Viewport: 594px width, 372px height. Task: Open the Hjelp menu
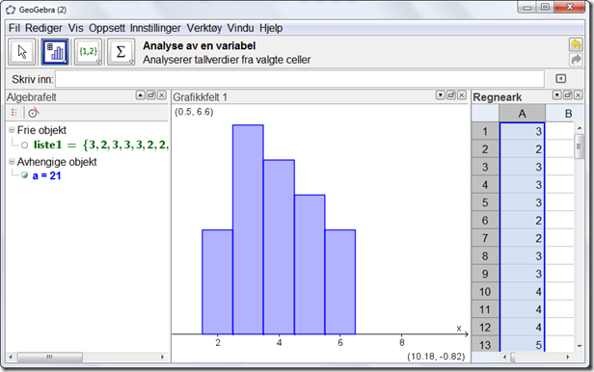tap(271, 28)
